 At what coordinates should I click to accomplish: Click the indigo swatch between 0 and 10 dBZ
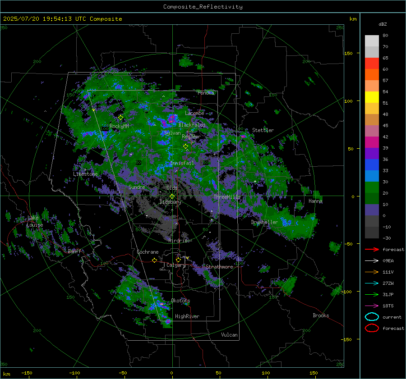tap(372, 210)
